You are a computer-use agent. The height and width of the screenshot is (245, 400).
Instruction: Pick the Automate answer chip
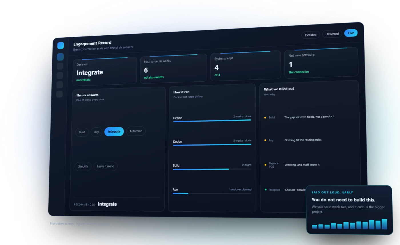(136, 131)
